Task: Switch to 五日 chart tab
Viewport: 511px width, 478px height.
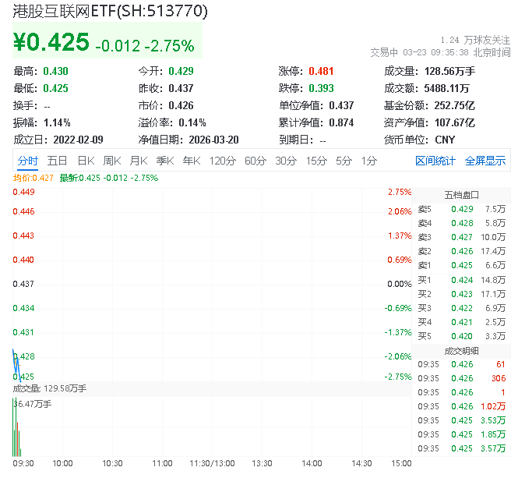Action: [x=57, y=161]
